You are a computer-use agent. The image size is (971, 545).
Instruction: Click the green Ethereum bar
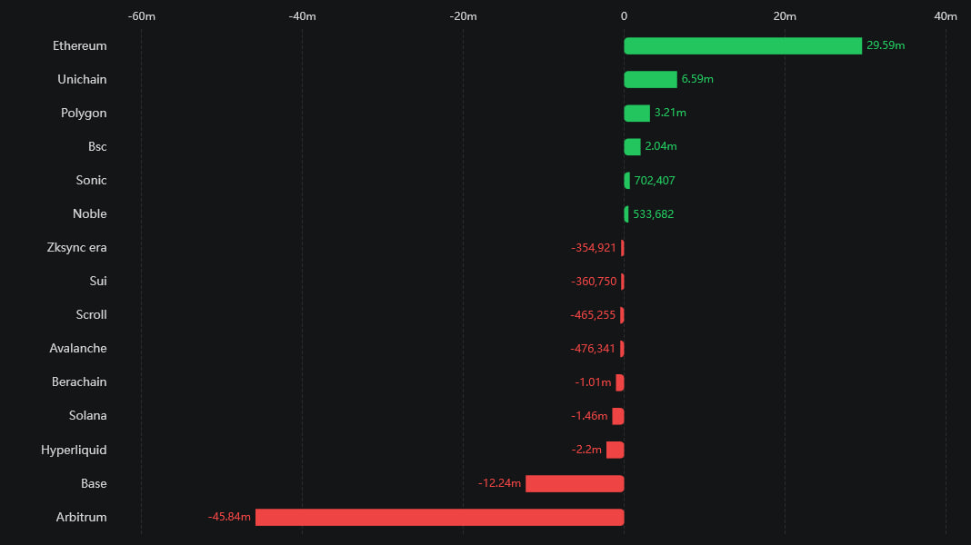click(x=742, y=45)
